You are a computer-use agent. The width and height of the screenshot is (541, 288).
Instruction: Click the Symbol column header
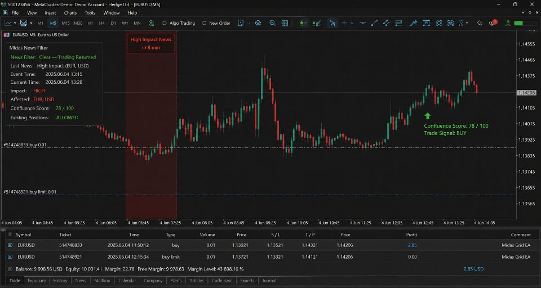coord(24,235)
